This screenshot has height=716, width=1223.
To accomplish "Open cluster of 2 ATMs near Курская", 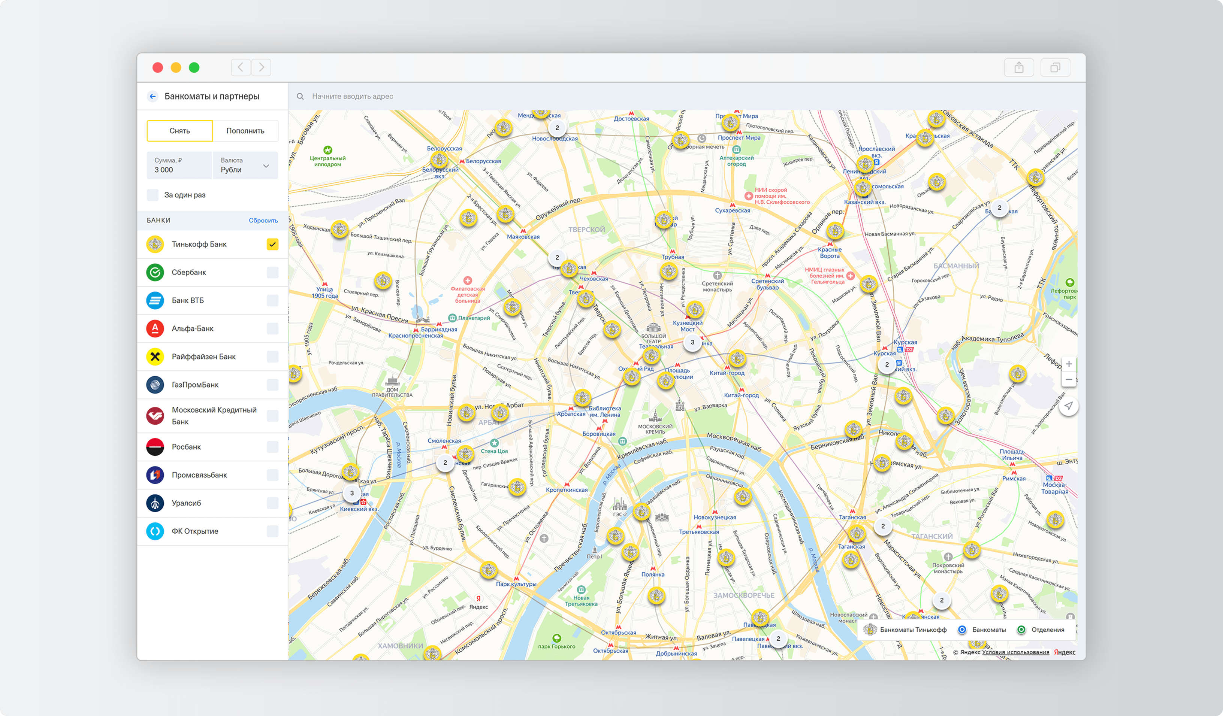I will click(887, 364).
